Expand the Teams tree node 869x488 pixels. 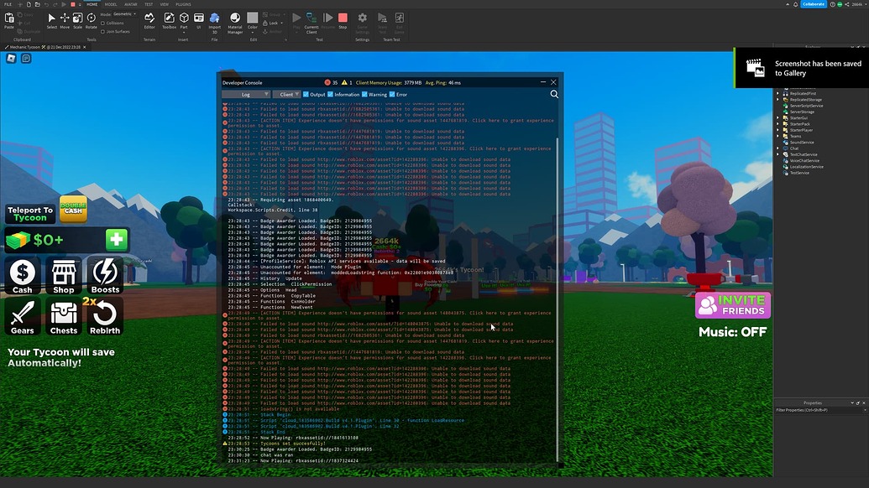(x=777, y=136)
